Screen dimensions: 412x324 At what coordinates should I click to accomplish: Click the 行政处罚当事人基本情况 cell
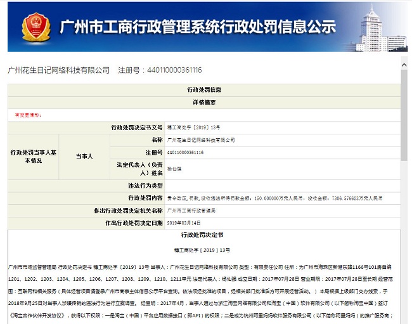point(34,157)
